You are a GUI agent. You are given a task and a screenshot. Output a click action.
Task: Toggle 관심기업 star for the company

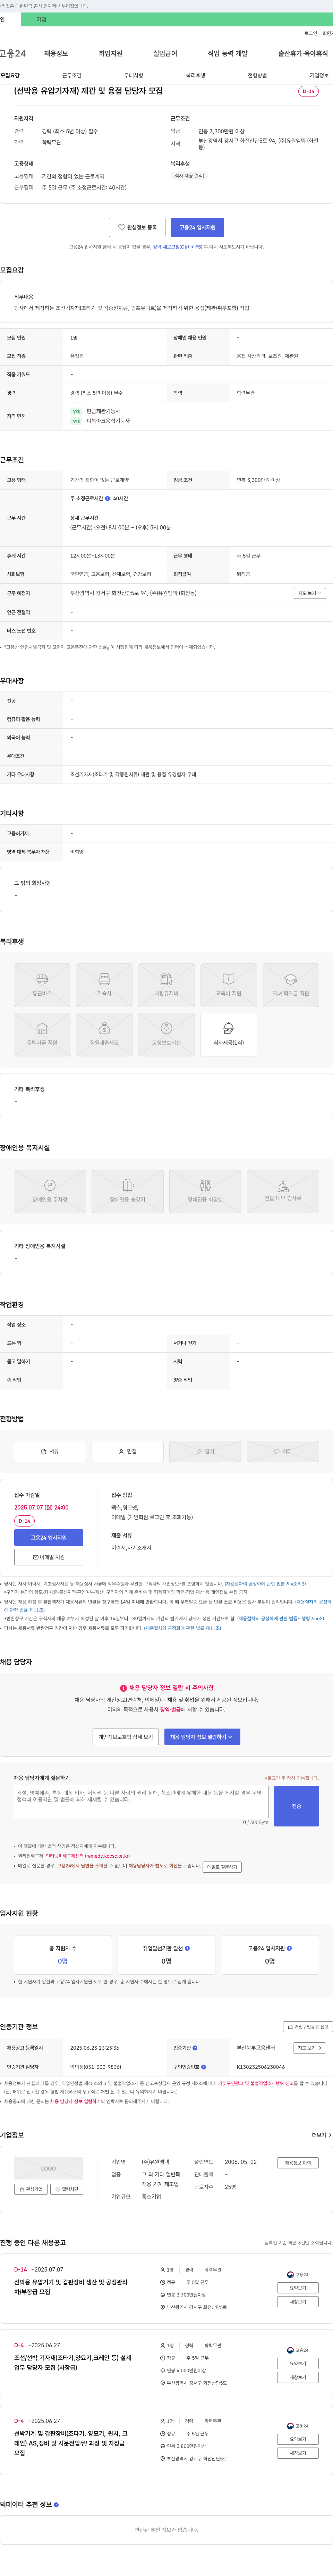click(x=31, y=2189)
